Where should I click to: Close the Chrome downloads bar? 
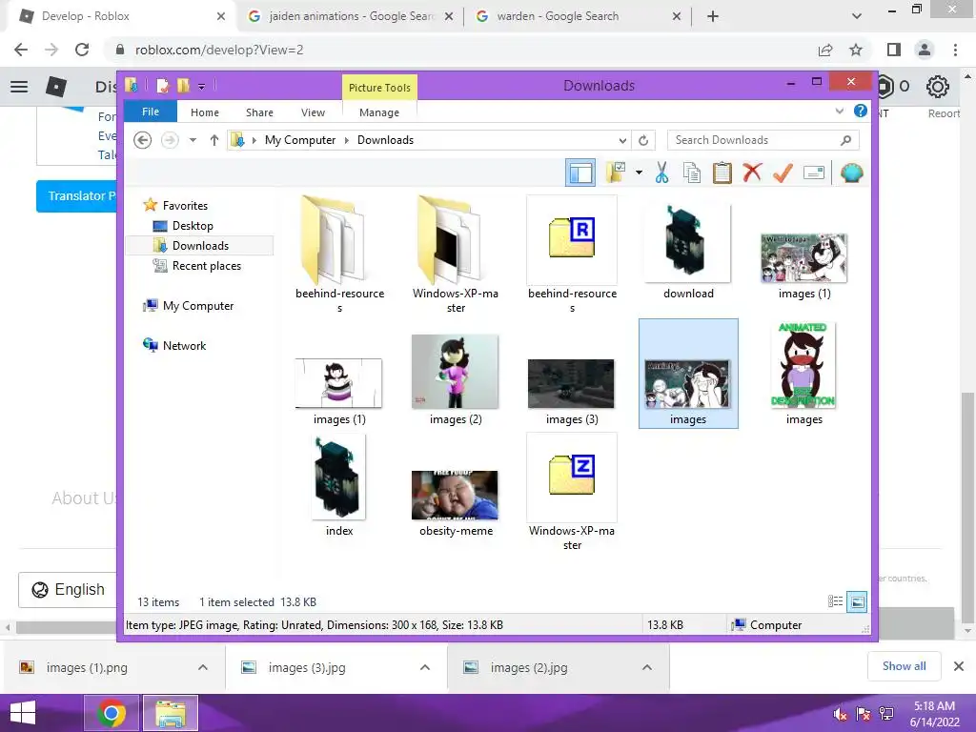click(x=959, y=666)
